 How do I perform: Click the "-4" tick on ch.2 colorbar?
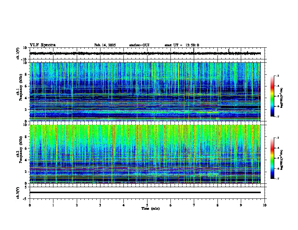click(x=277, y=148)
